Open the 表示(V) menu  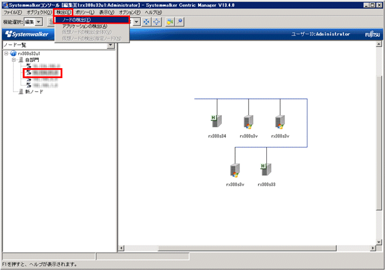coord(106,12)
